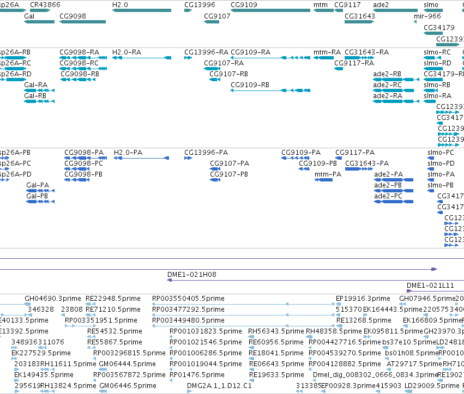The height and width of the screenshot is (394, 464).
Task: Open the CG9109-PB protein
Action: click(304, 169)
